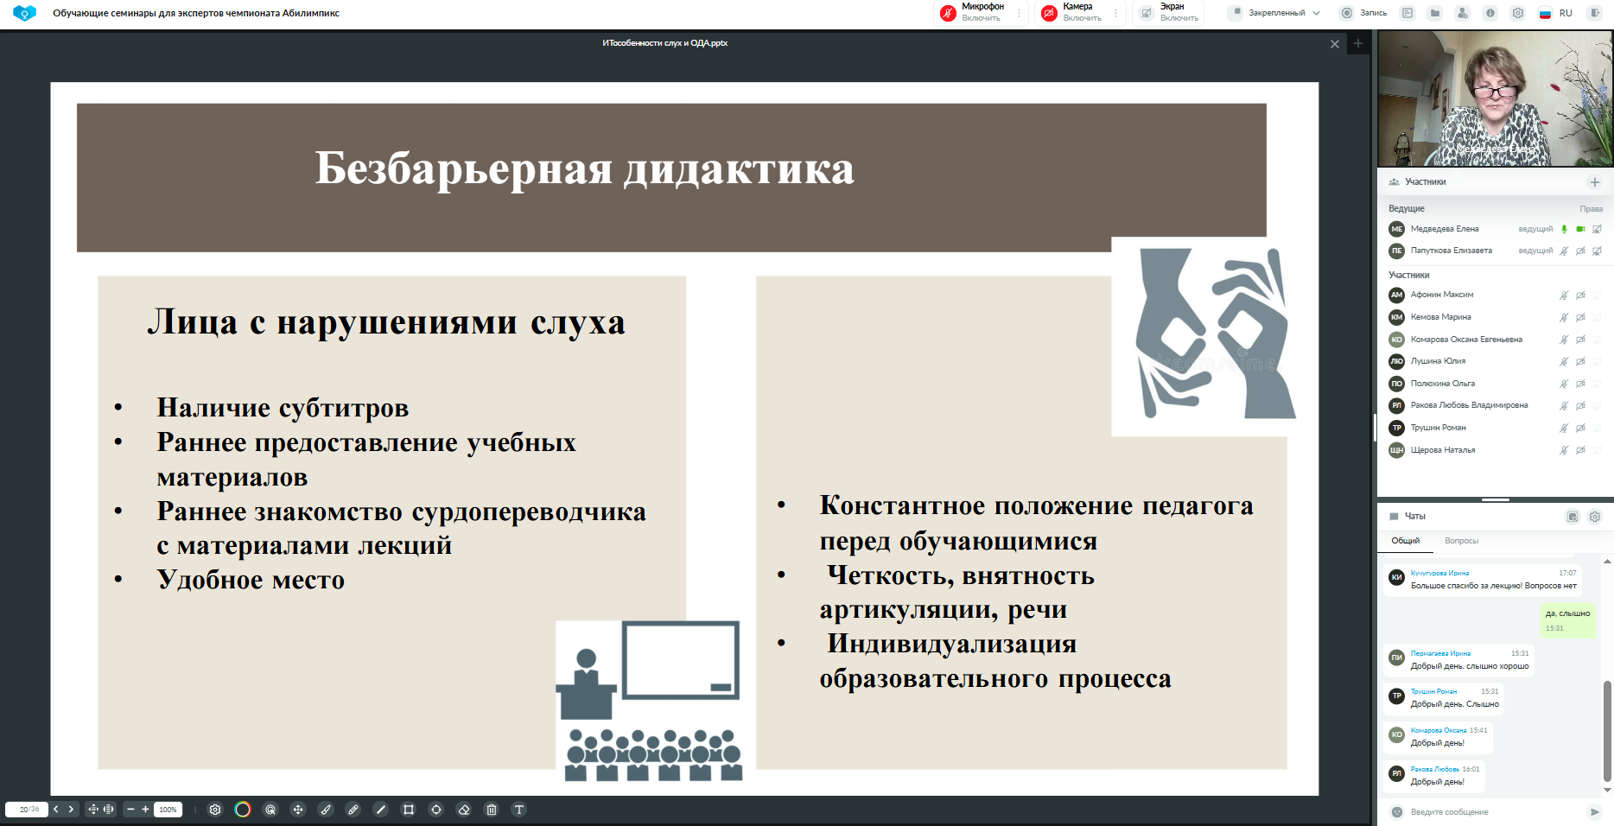This screenshot has width=1614, height=826.
Task: Switch to the Вопросы chat tab
Action: [1461, 541]
